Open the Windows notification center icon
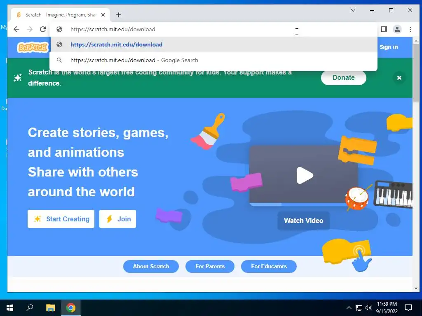 pyautogui.click(x=408, y=308)
